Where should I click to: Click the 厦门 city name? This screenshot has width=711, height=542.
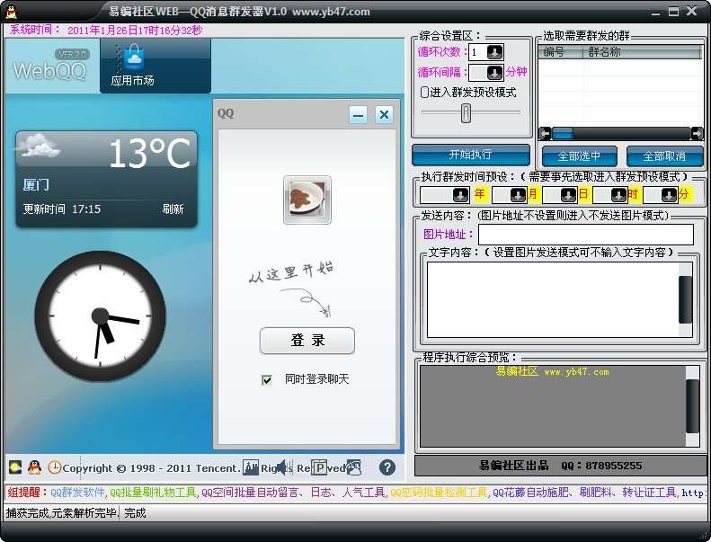point(36,184)
